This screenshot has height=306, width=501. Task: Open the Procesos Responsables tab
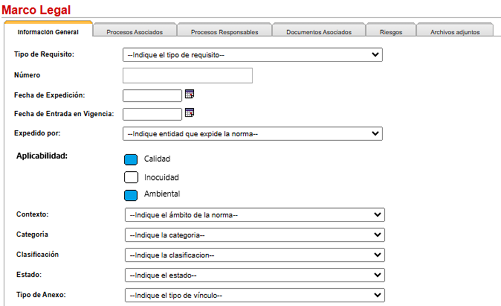[x=224, y=30]
